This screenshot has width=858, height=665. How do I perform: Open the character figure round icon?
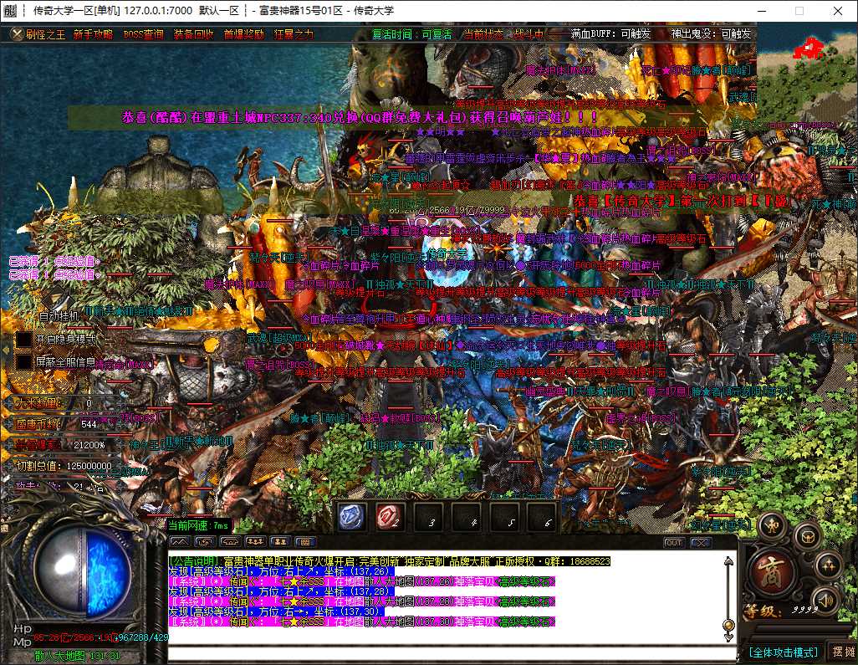coord(773,526)
